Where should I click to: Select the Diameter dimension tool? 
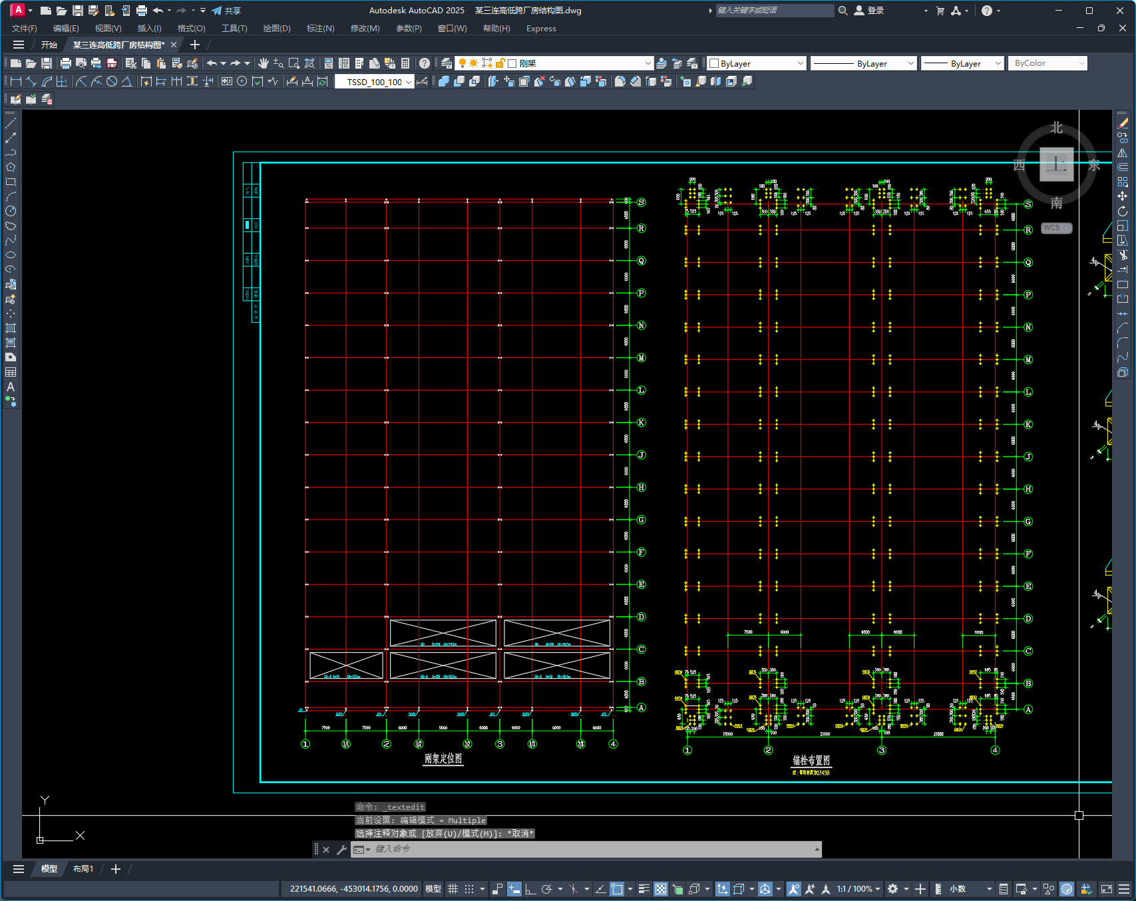[112, 81]
